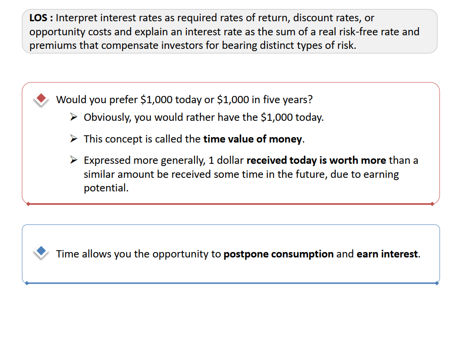This screenshot has width=460, height=343.
Task: Click the bold phrase "postpone consumption"
Action: [278, 254]
